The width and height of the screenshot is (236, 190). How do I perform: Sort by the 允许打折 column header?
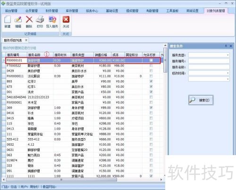pos(151,55)
